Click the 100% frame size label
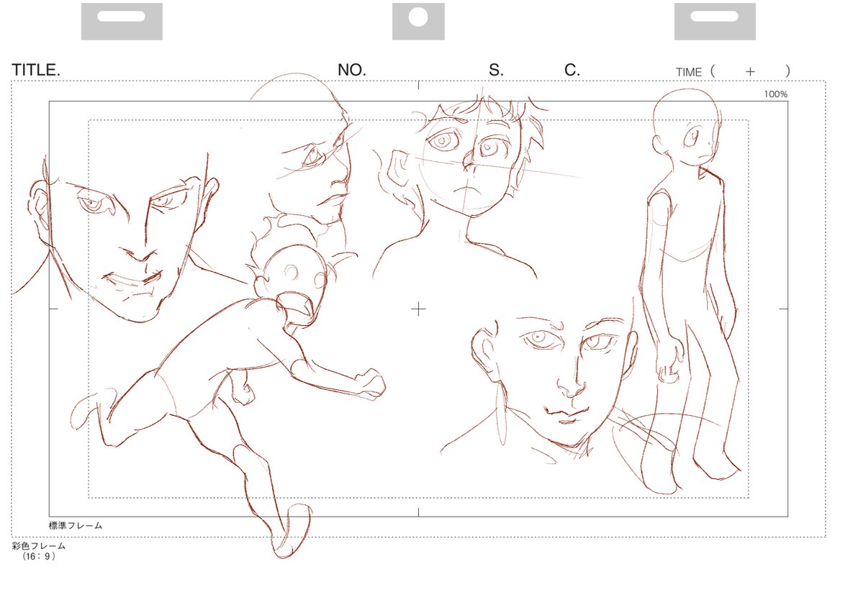The width and height of the screenshot is (863, 613). (x=775, y=94)
